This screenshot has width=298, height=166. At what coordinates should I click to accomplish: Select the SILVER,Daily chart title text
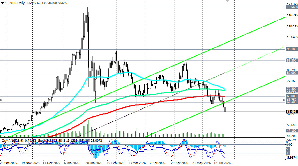click(x=15, y=3)
